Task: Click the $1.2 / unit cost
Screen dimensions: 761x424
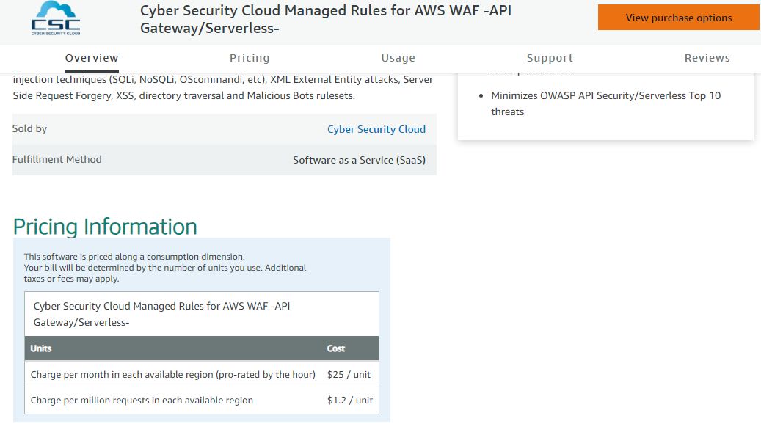Action: 350,401
